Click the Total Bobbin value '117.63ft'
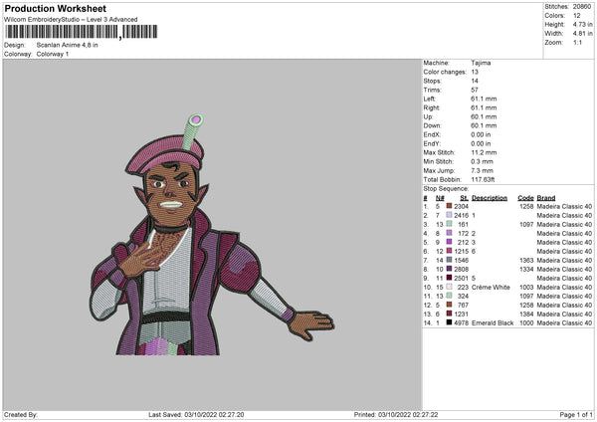The image size is (597, 422). tap(483, 179)
